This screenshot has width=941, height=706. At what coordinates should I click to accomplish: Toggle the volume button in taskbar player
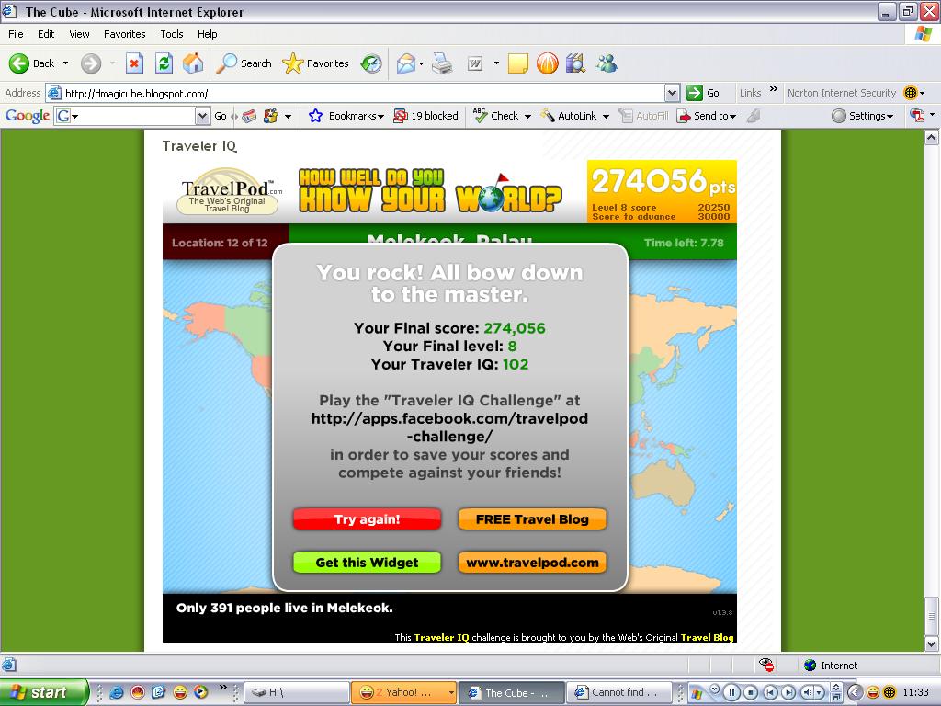pyautogui.click(x=808, y=692)
